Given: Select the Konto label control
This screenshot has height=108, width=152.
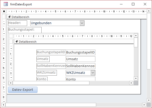Looking at the screenshot, I should [x=42, y=79].
